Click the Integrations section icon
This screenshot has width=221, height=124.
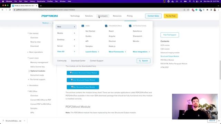[130, 26]
